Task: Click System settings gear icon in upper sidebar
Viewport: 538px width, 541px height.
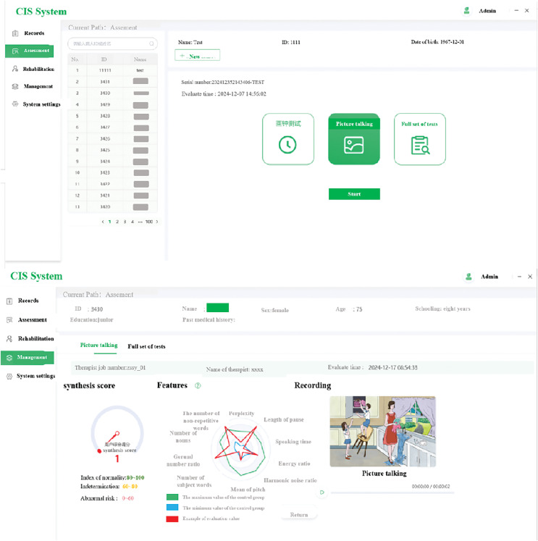Action: click(15, 104)
